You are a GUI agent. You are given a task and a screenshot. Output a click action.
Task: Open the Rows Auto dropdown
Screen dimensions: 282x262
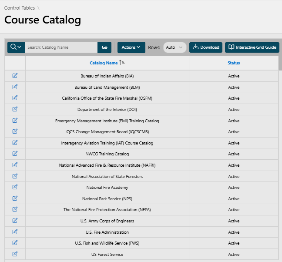point(175,47)
